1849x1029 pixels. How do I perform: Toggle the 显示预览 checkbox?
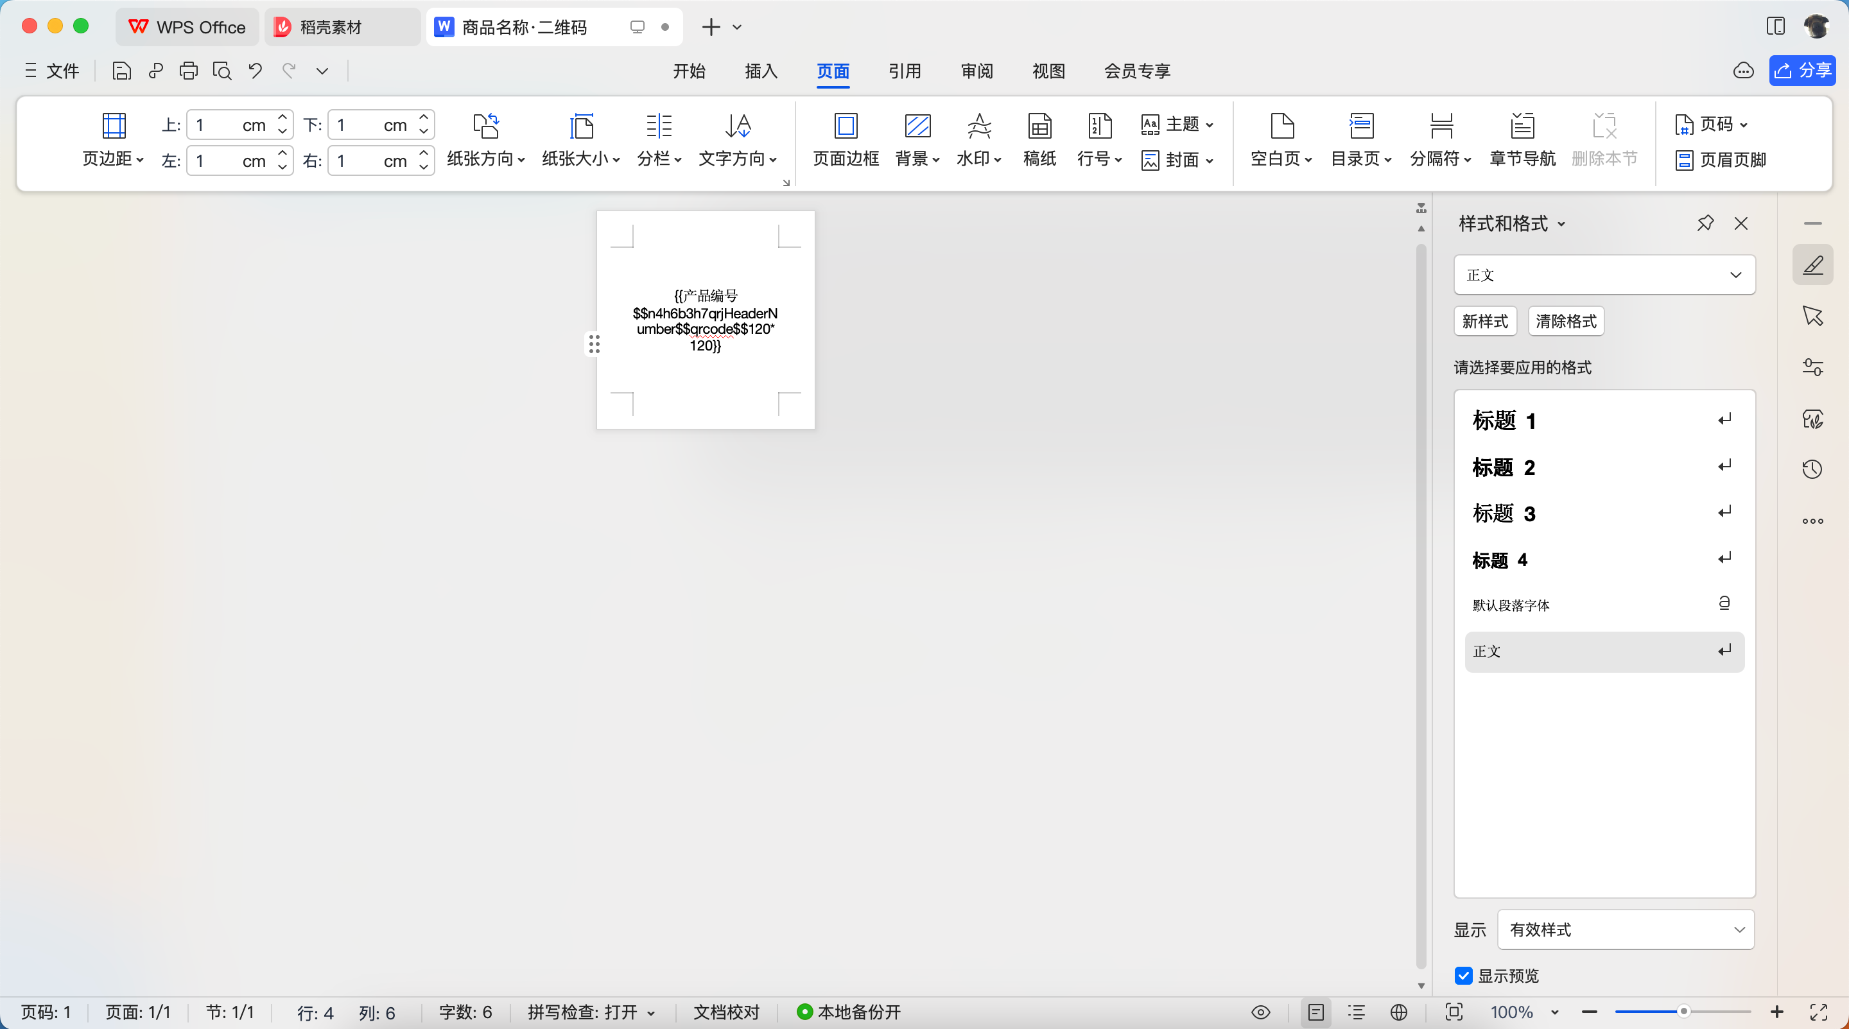tap(1463, 975)
